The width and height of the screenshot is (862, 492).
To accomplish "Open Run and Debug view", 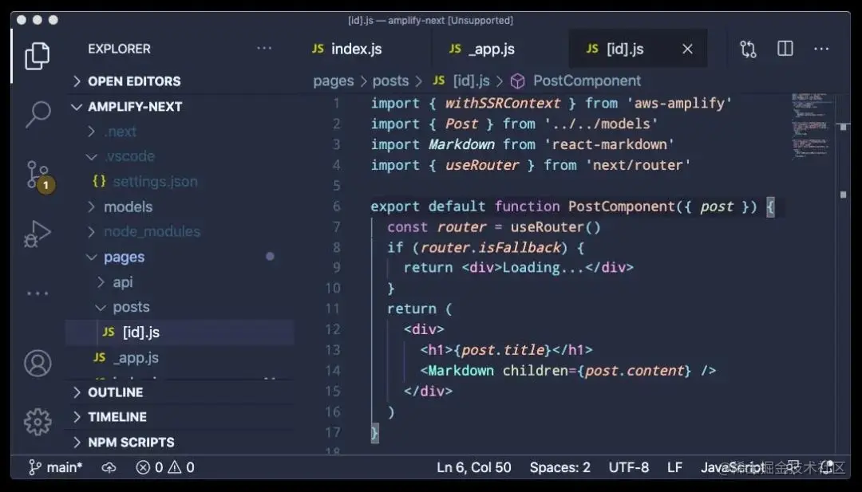I will [x=38, y=234].
